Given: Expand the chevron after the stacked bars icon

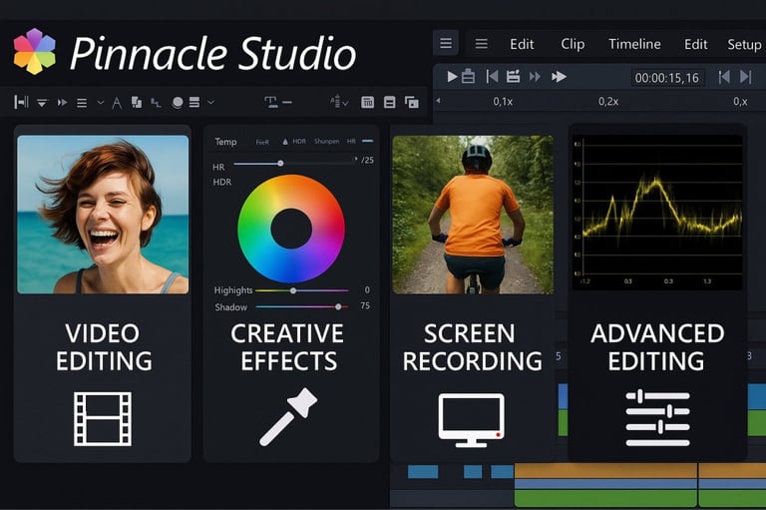Looking at the screenshot, I should 210,102.
